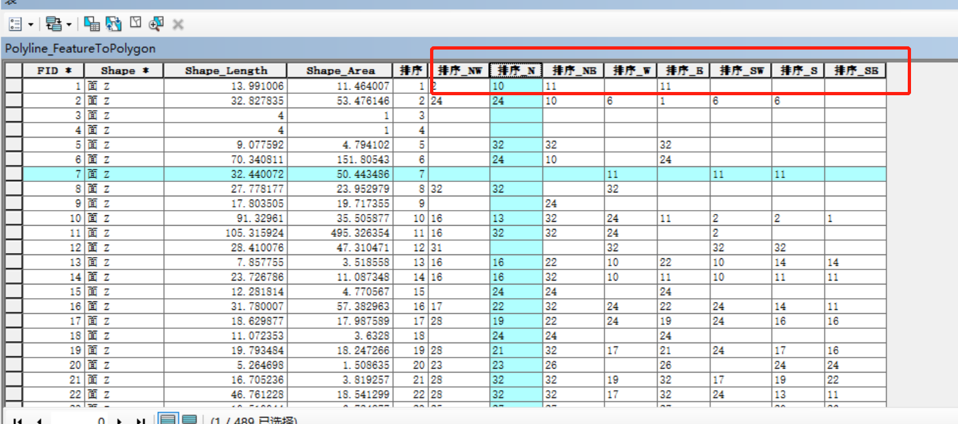The width and height of the screenshot is (958, 424).
Task: Click the 排序_SE column header
Action: pos(856,70)
